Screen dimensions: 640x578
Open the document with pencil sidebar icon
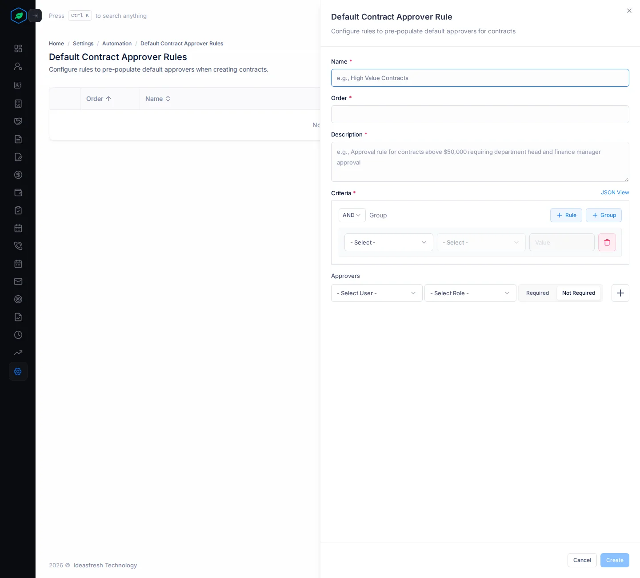(x=18, y=157)
